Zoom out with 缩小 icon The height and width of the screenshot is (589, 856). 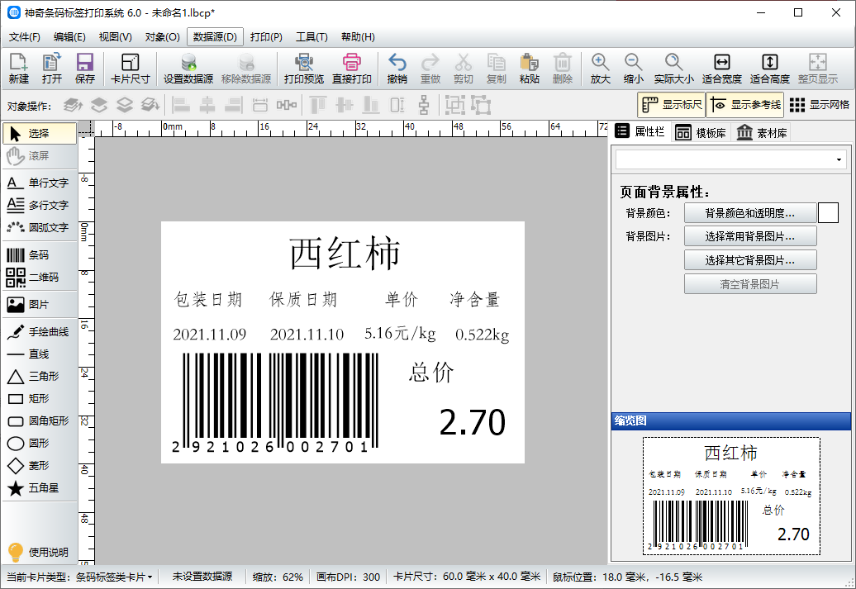pyautogui.click(x=633, y=69)
